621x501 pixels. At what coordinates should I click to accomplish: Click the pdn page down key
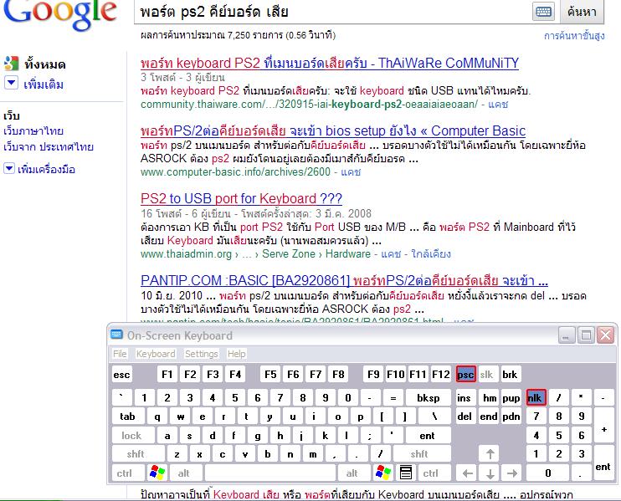(x=511, y=417)
